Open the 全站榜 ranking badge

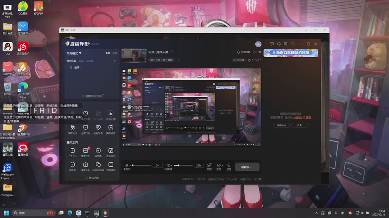click(239, 60)
